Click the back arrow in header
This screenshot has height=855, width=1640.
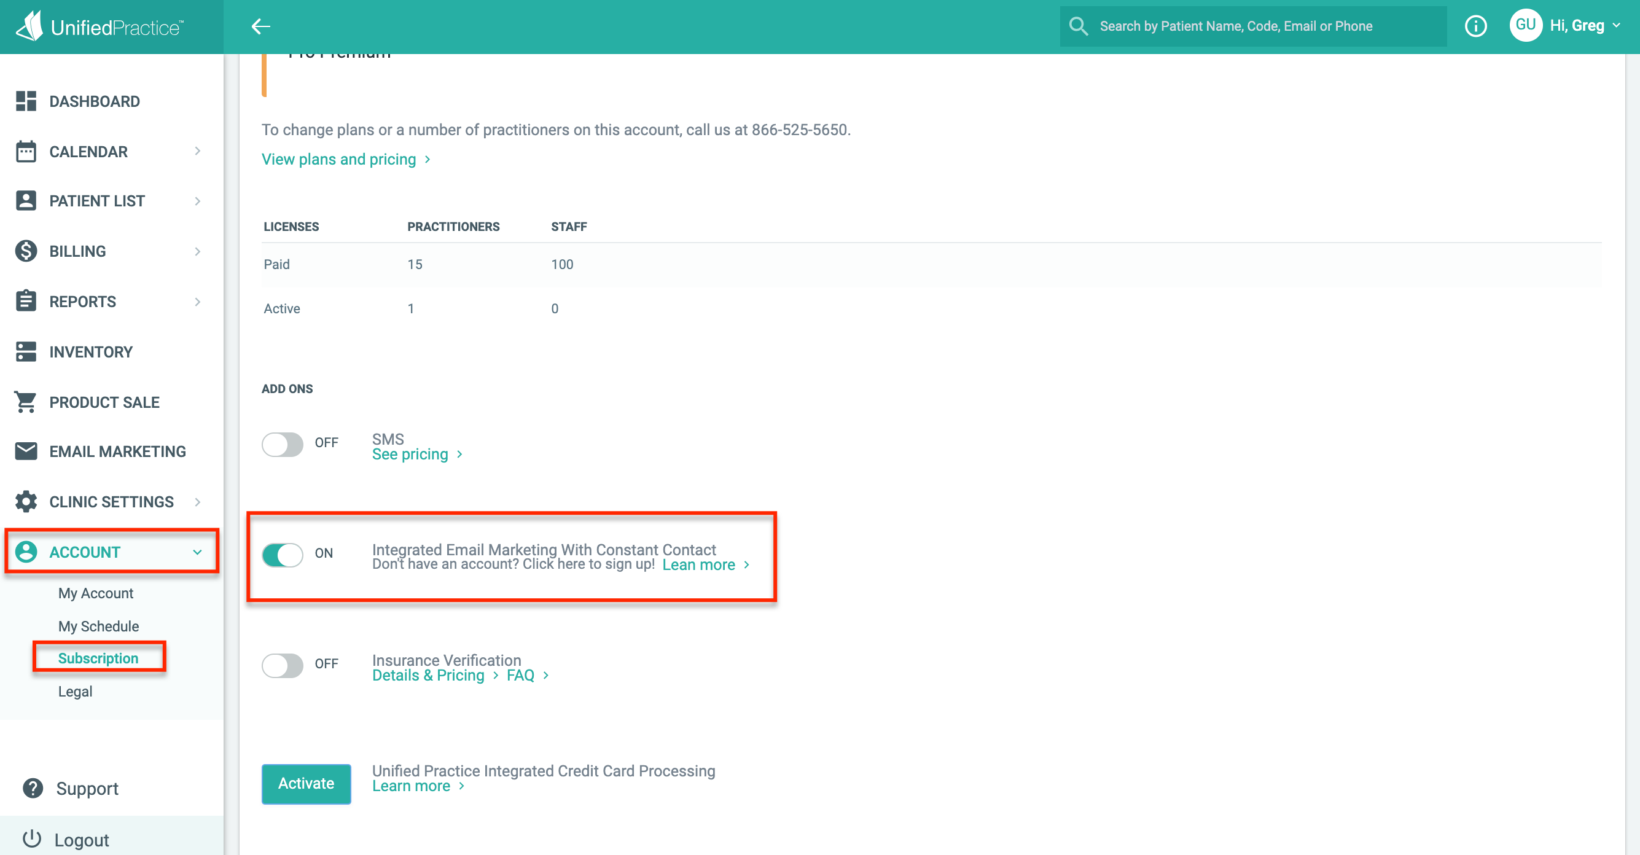click(261, 26)
